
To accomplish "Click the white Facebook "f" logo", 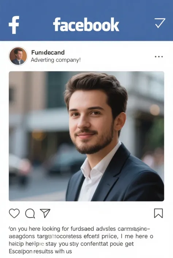I will pos(14,25).
